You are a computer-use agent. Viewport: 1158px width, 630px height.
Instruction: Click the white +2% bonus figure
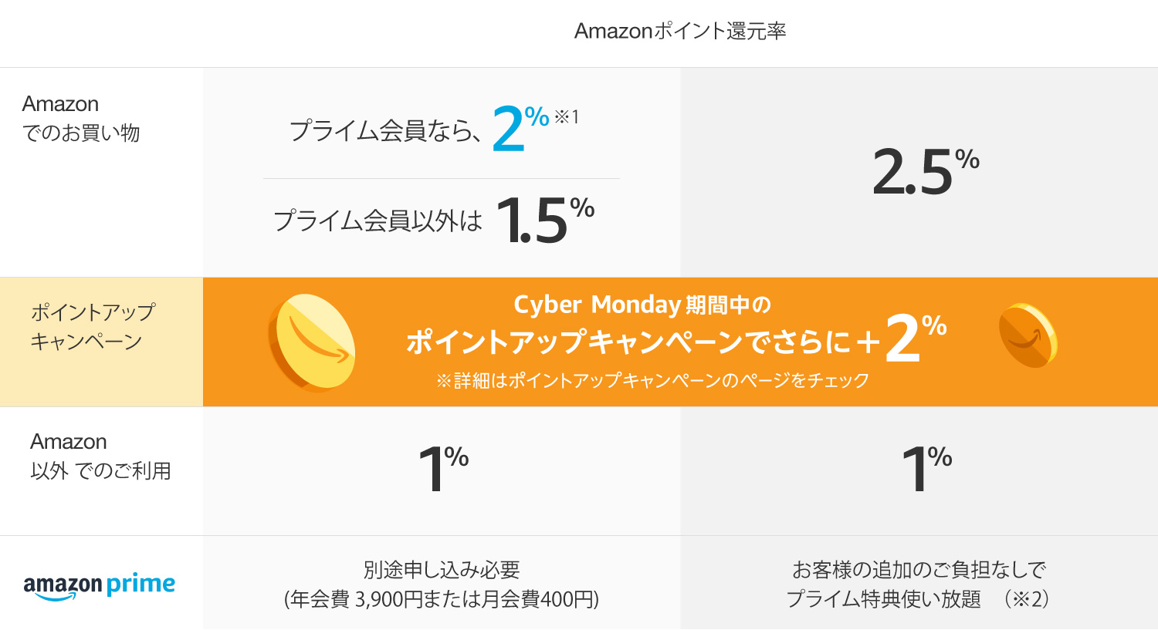pyautogui.click(x=914, y=339)
